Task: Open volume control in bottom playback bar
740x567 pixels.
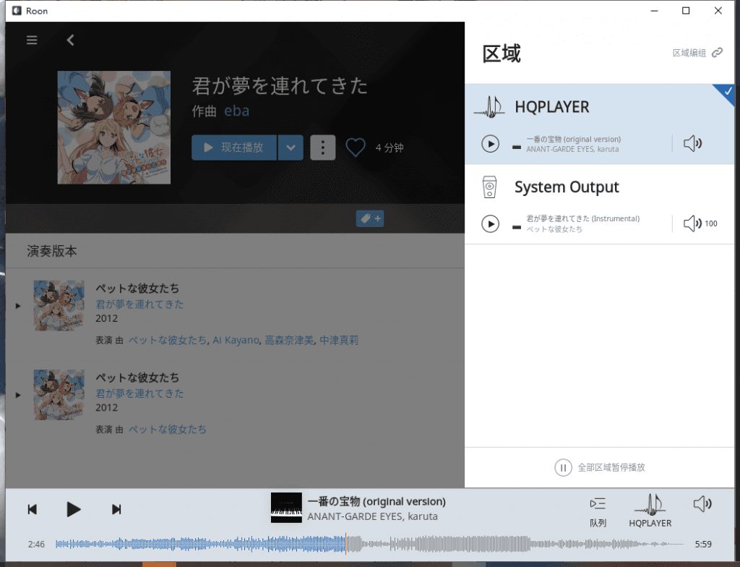Action: [702, 505]
